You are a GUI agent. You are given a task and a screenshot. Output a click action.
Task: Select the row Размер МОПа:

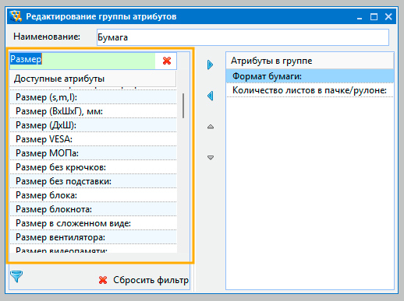[93, 153]
